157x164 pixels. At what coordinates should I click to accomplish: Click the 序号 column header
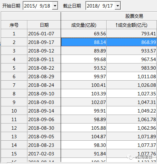pos(14,25)
